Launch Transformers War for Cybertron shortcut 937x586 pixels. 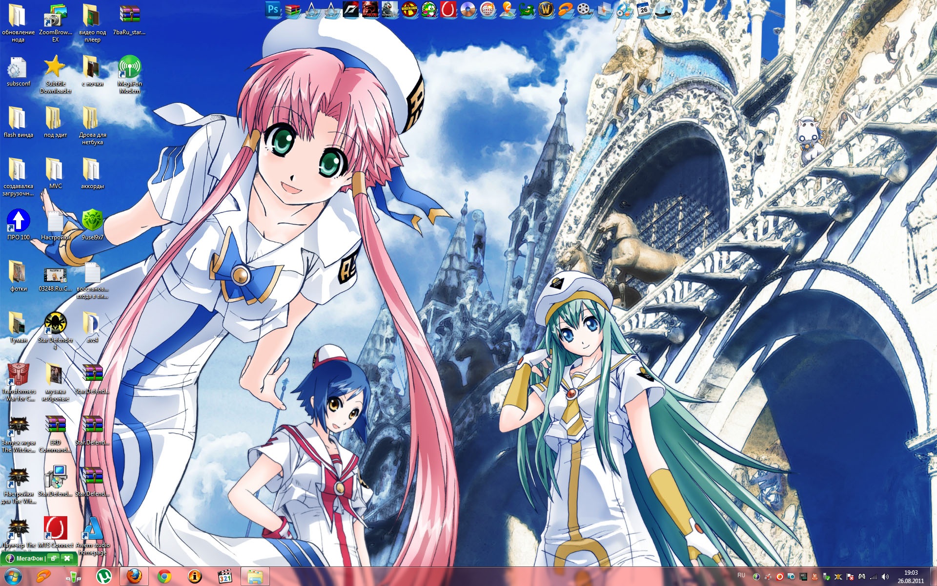coord(18,381)
